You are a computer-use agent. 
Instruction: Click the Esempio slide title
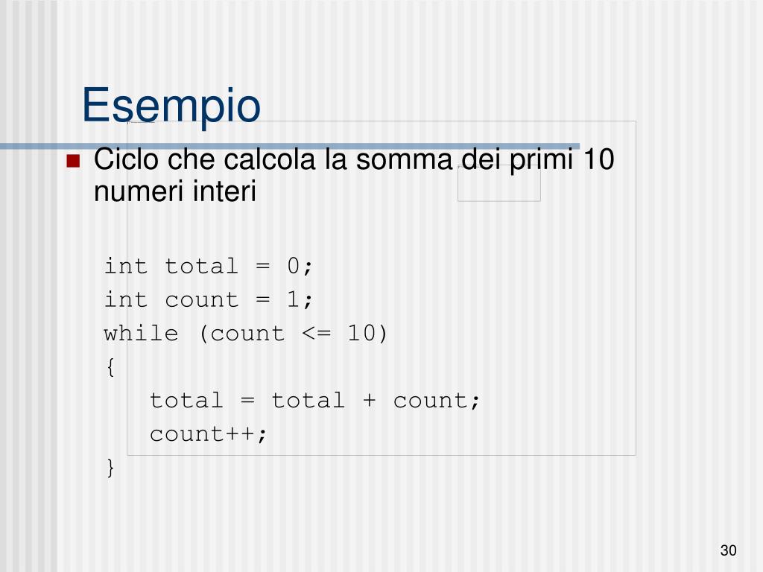click(x=171, y=106)
